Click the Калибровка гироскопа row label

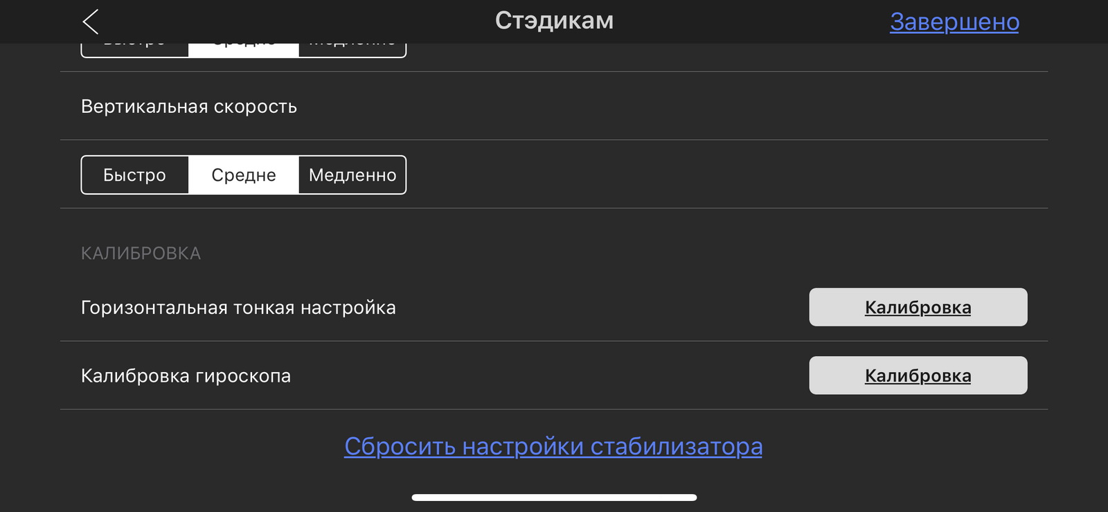[186, 376]
